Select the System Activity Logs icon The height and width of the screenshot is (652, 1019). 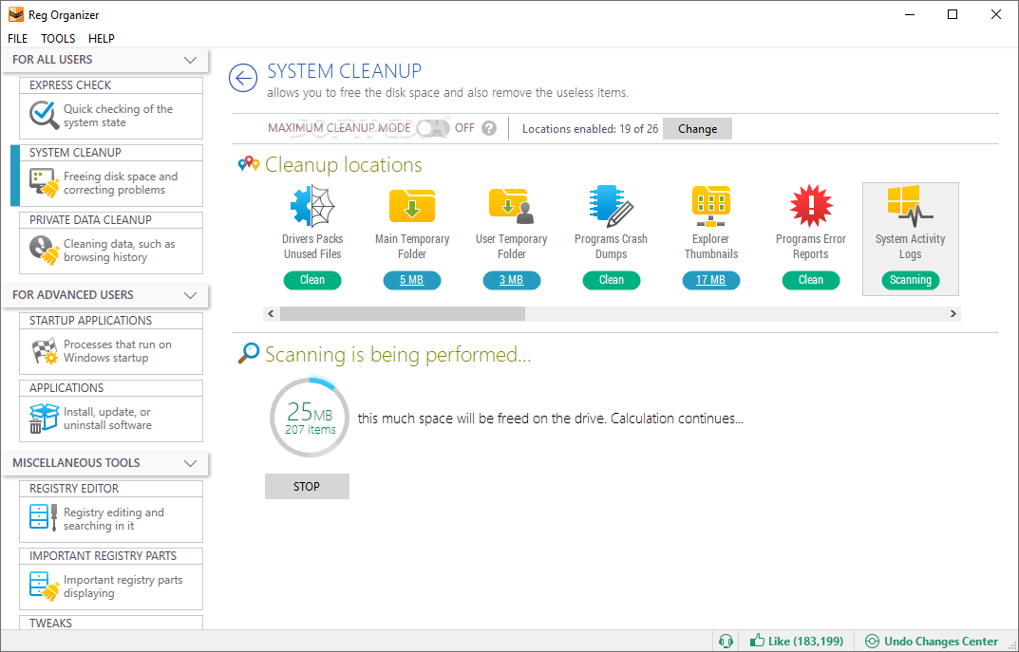click(910, 206)
